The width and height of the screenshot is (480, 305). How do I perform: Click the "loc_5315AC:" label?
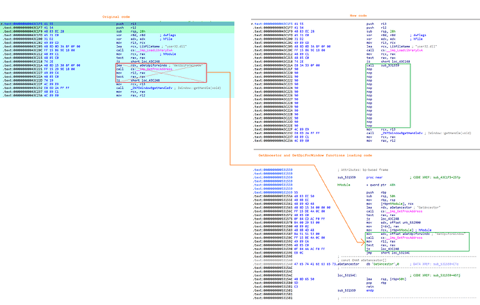point(347,275)
